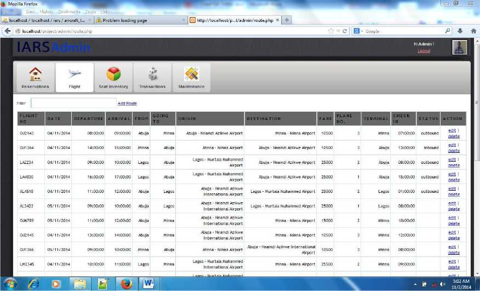The width and height of the screenshot is (480, 291).
Task: Go to the Transactions icon
Action: (x=152, y=74)
